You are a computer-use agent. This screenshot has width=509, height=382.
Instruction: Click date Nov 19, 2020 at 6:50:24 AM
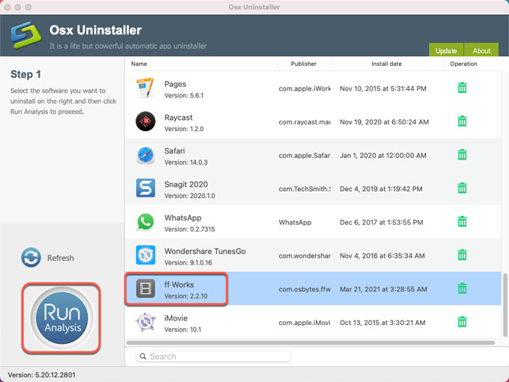point(384,122)
